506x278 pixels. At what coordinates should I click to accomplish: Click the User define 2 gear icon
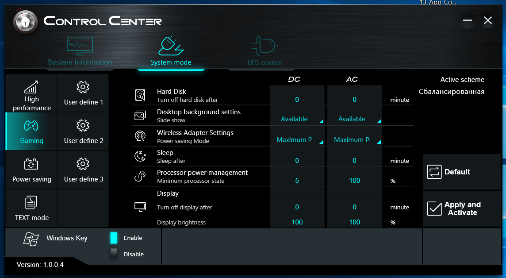(x=83, y=125)
